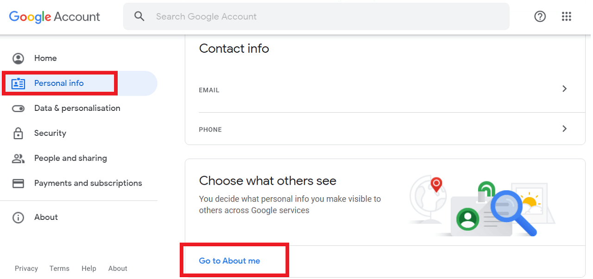This screenshot has width=593, height=279.
Task: Open the Google apps grid icon
Action: point(567,16)
